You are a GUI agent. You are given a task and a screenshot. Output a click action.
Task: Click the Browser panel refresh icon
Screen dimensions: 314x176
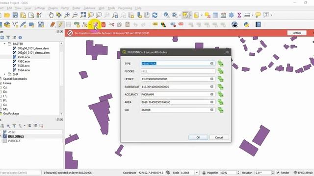pyautogui.click(x=2, y=38)
